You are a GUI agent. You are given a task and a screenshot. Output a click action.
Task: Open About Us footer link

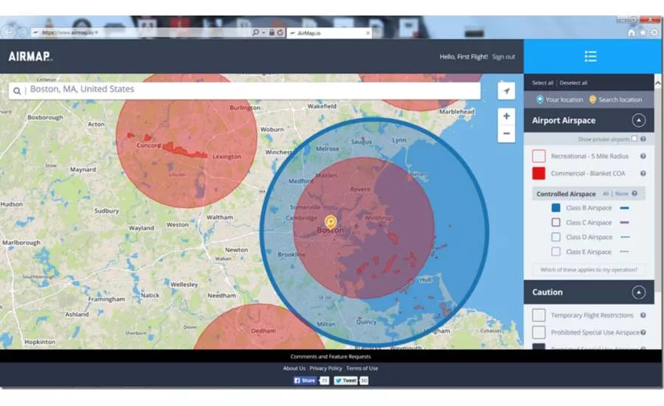(294, 368)
